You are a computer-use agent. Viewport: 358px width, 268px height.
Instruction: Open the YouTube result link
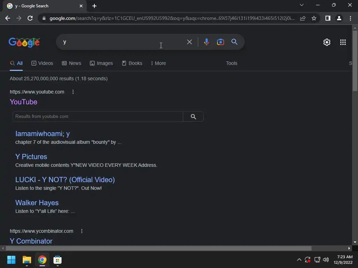pyautogui.click(x=23, y=102)
